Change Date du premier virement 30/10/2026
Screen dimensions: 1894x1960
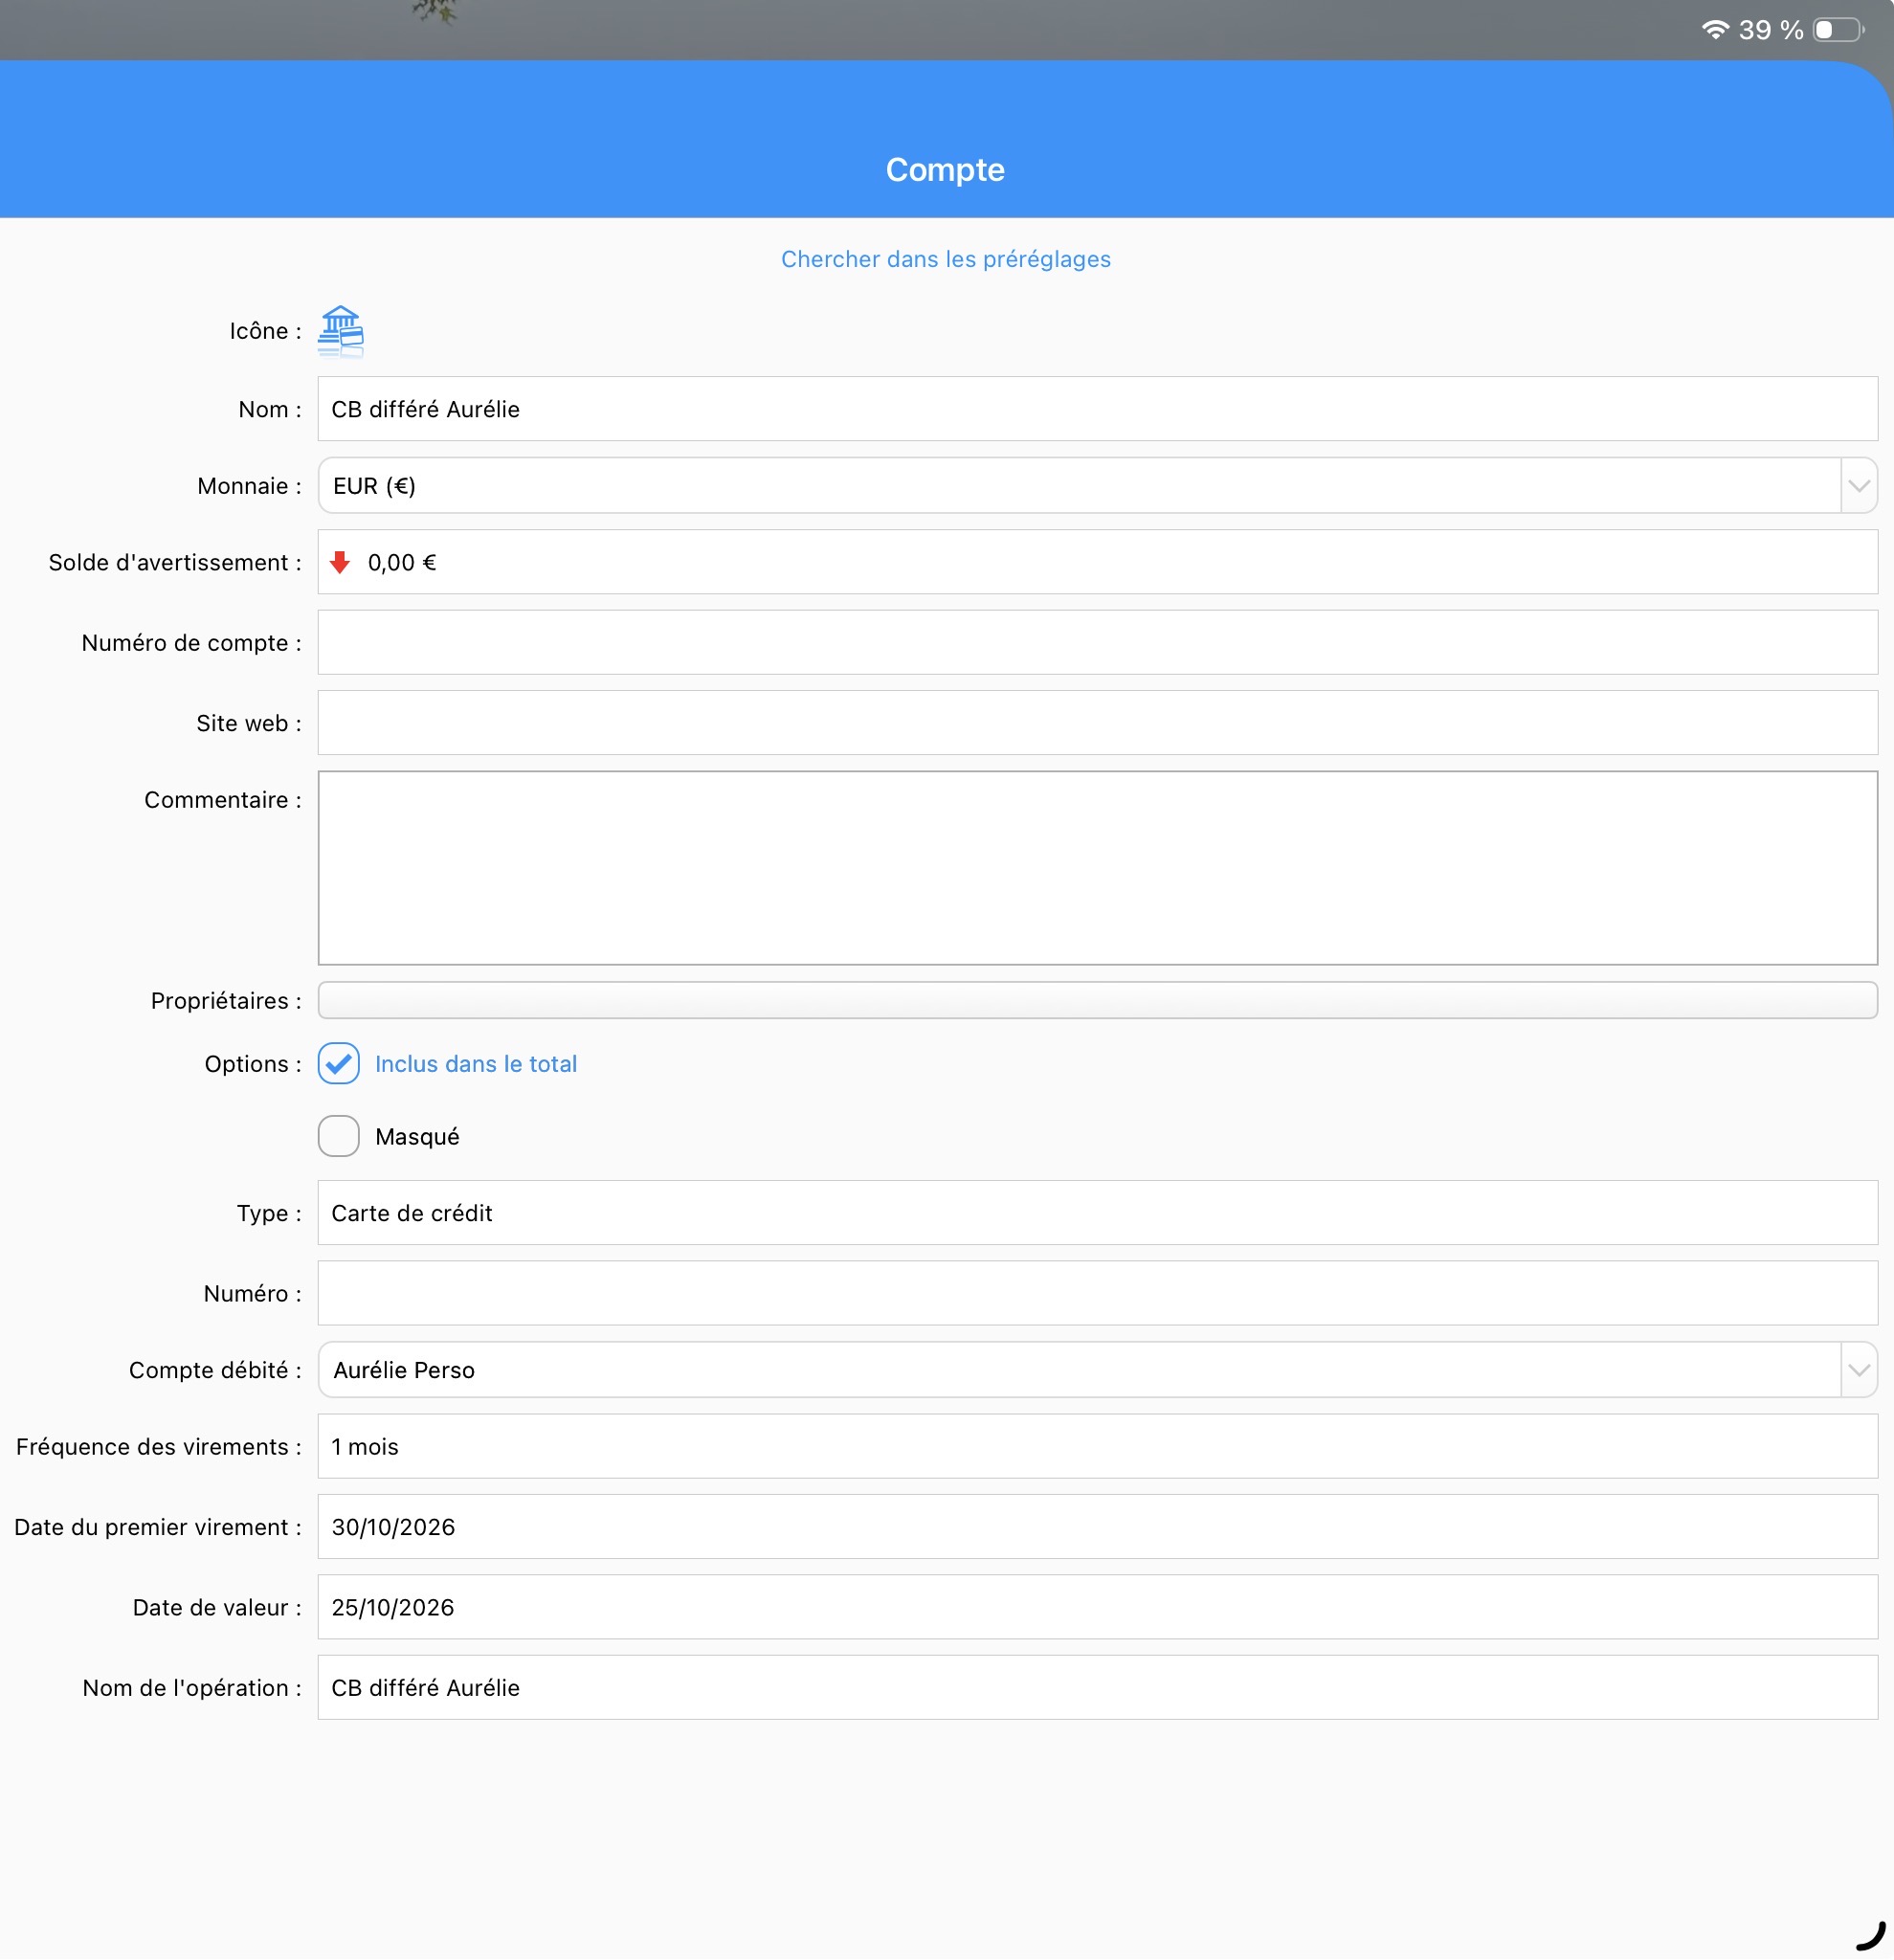(x=1097, y=1527)
